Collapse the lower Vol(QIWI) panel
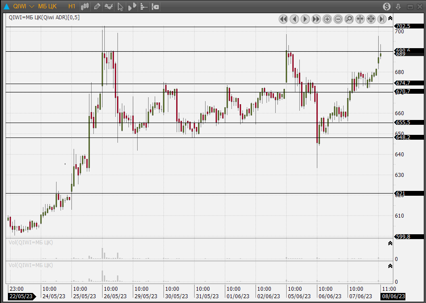This screenshot has height=303, width=426. [390, 266]
